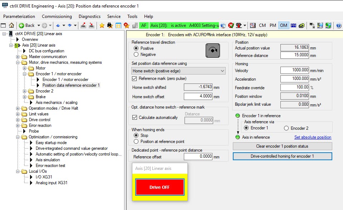343x210 pixels.
Task: Collapse Motor, drive mechanics, measuring systems node
Action: point(18,62)
